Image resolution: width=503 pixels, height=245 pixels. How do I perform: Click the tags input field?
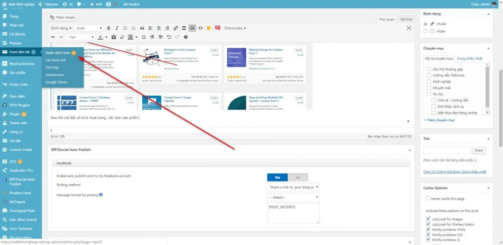point(447,150)
